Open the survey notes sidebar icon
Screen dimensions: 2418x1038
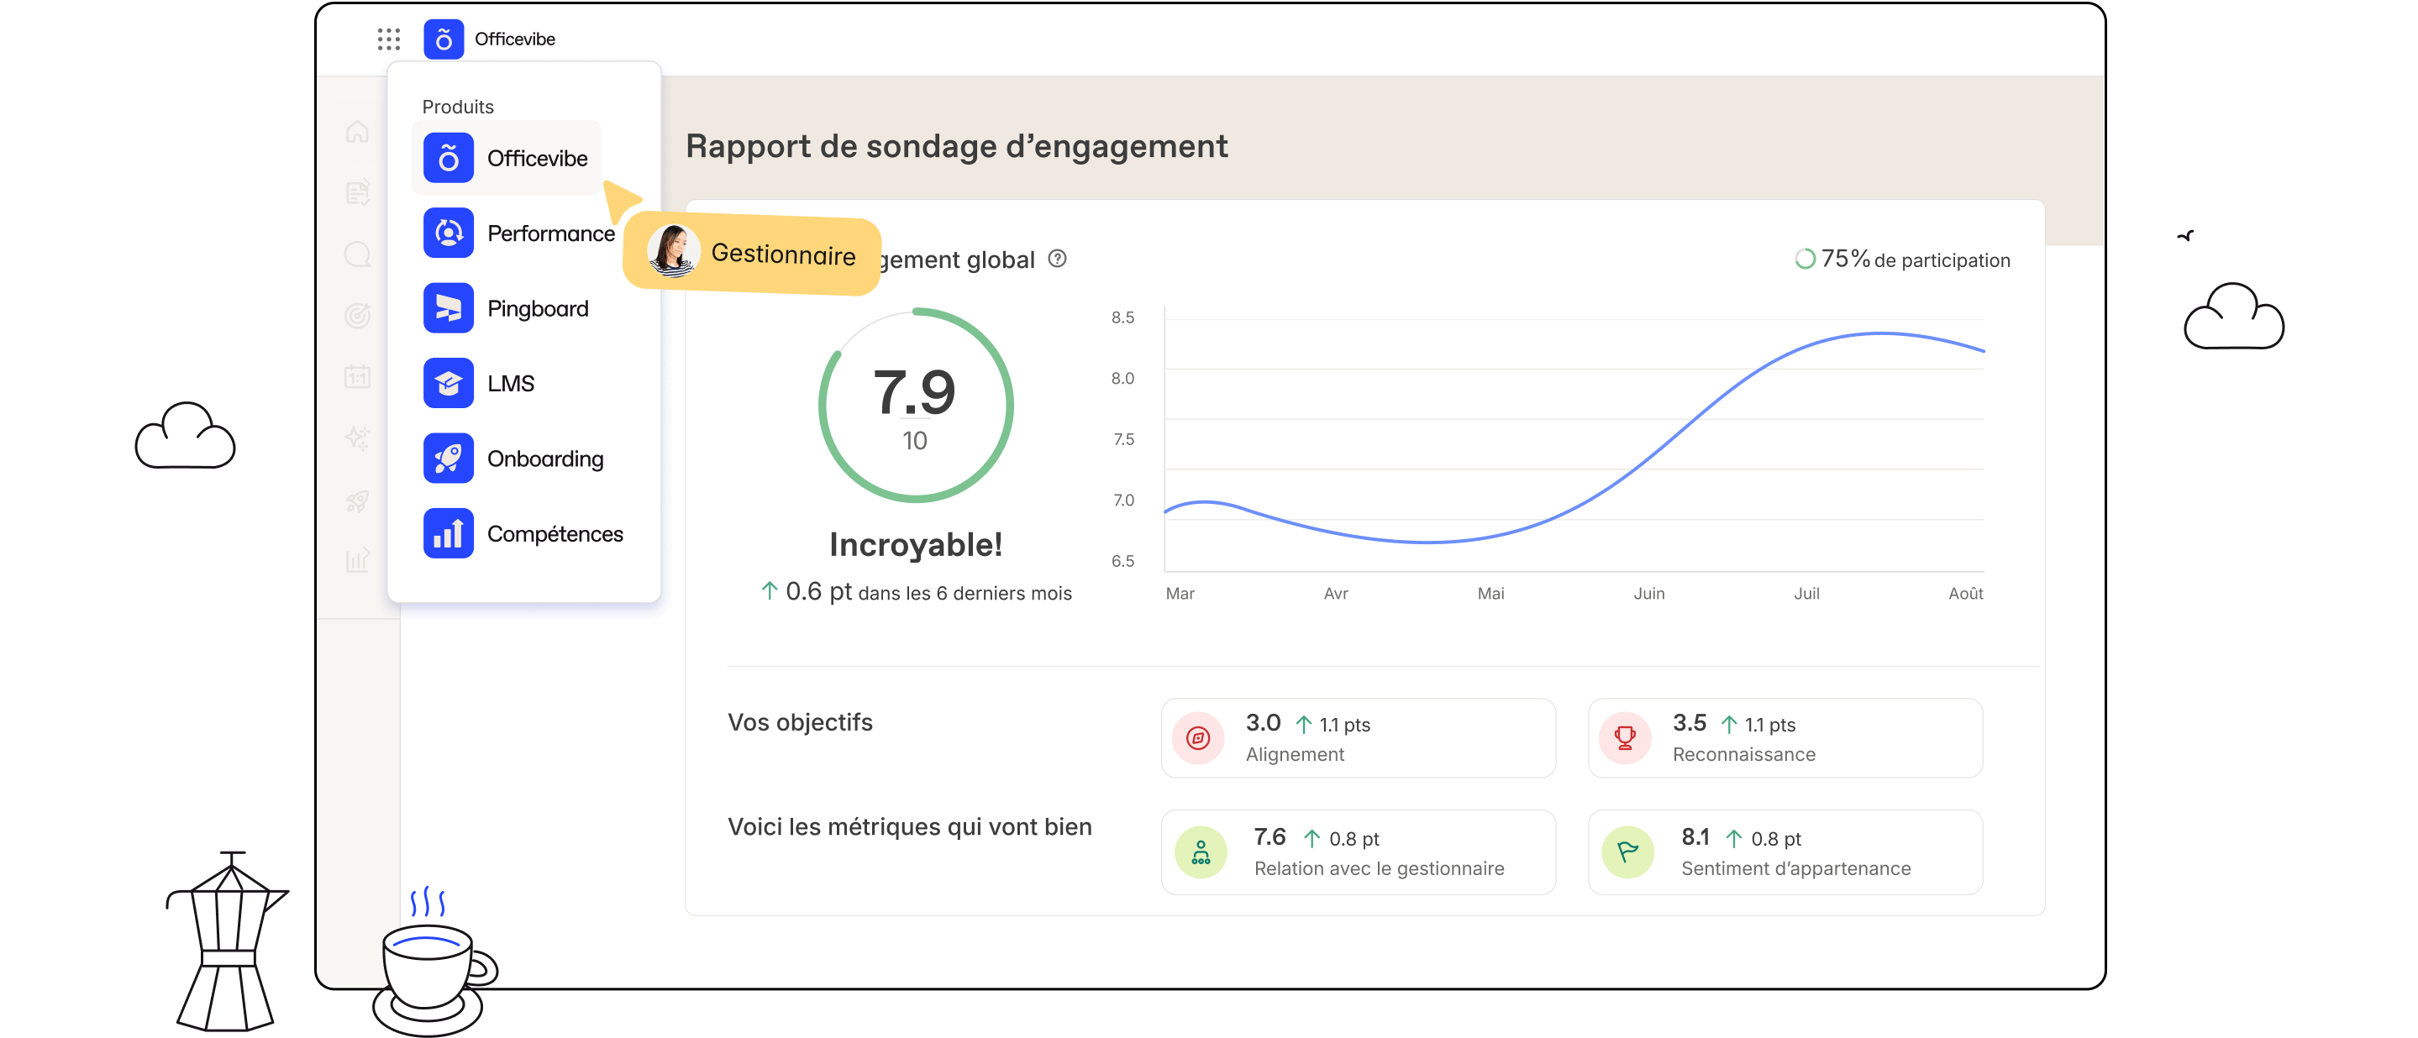pos(358,192)
